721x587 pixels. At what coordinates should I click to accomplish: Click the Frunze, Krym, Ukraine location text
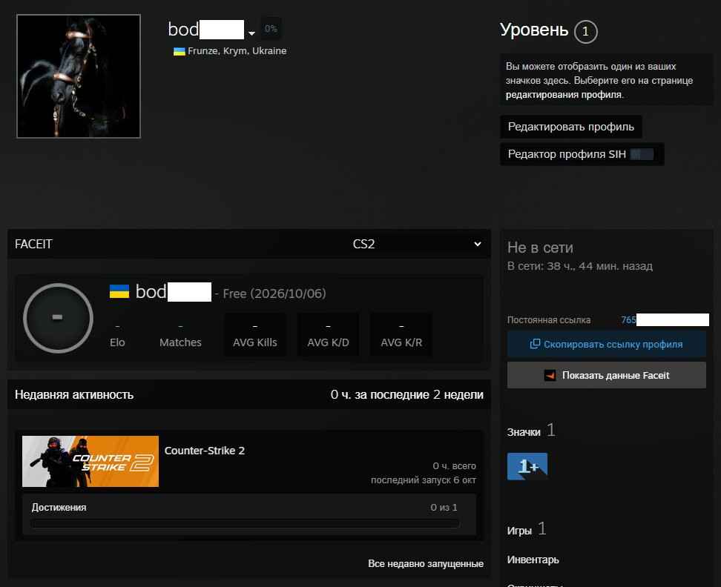click(237, 51)
